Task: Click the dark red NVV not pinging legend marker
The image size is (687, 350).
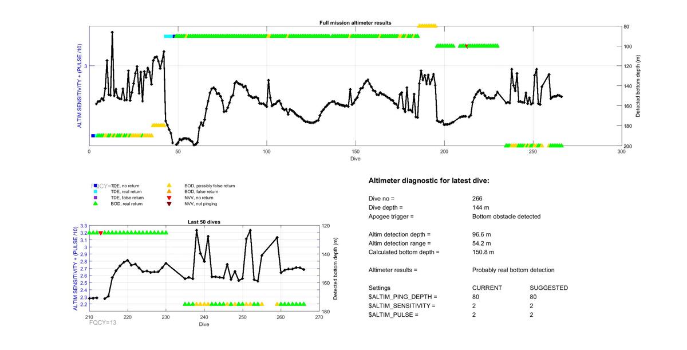Action: pos(169,203)
